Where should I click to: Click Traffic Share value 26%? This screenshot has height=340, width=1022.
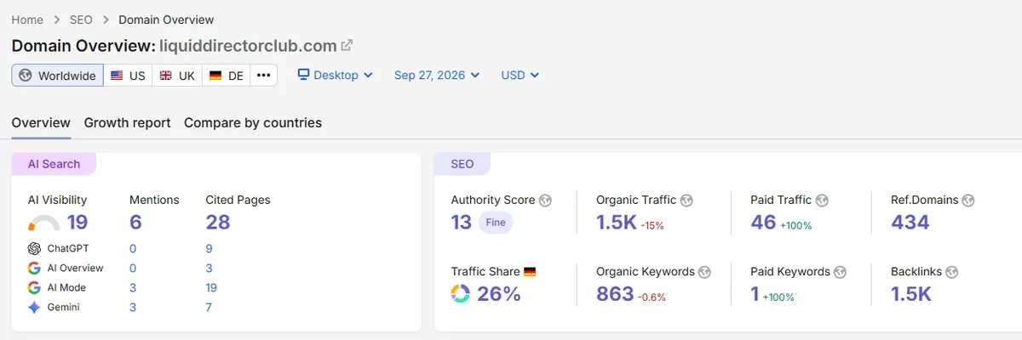click(498, 294)
